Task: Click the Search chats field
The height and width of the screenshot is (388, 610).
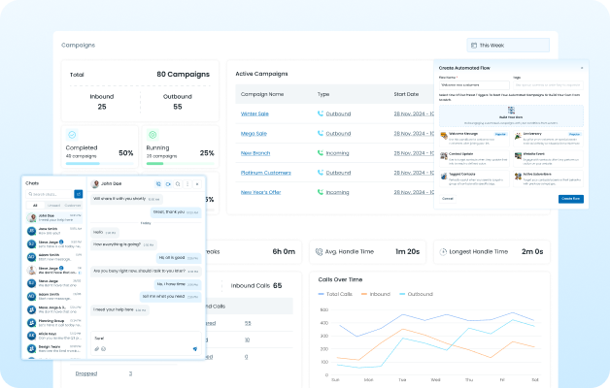Action: (49, 194)
